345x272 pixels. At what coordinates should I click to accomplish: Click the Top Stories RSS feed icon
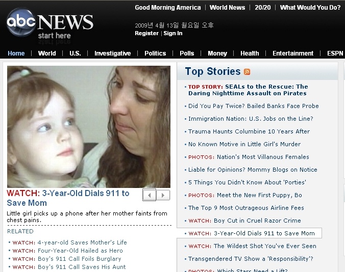(247, 72)
